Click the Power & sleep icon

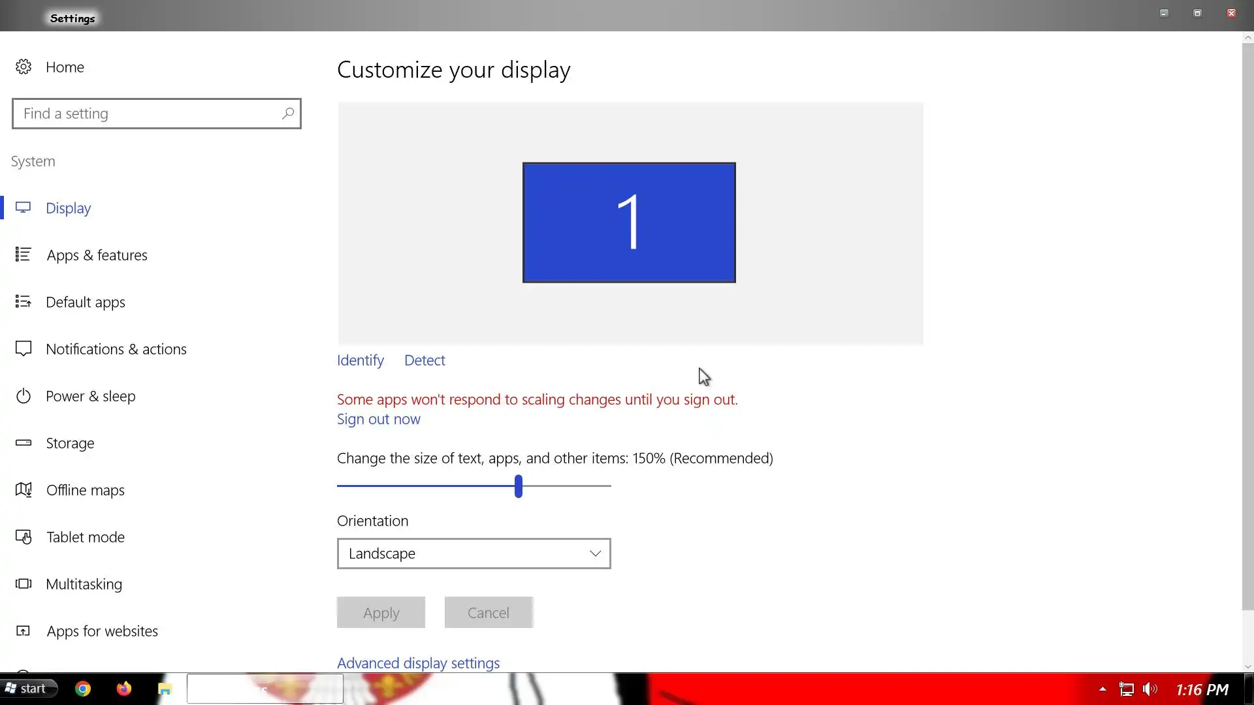(24, 396)
